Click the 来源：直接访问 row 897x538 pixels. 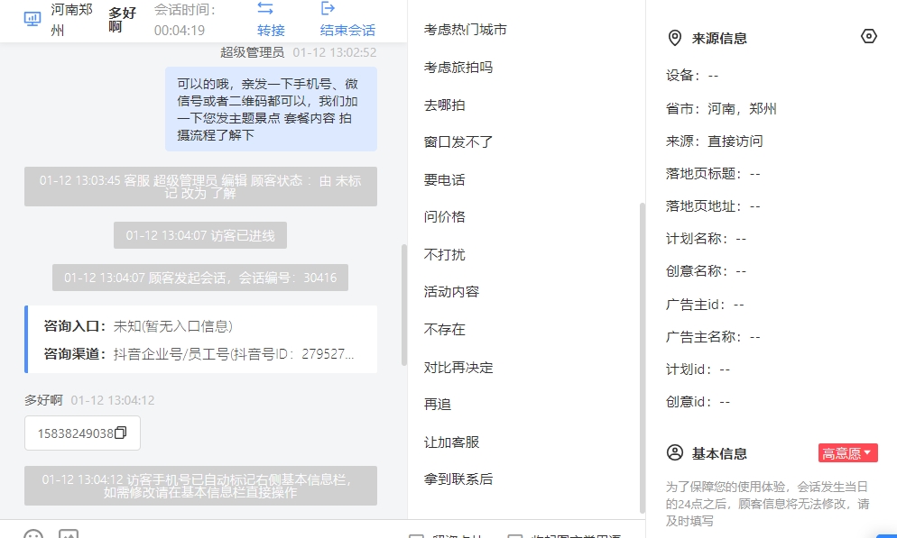point(715,141)
